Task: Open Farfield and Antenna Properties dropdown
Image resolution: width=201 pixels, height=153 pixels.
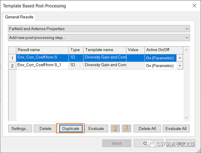Action: pos(99,29)
